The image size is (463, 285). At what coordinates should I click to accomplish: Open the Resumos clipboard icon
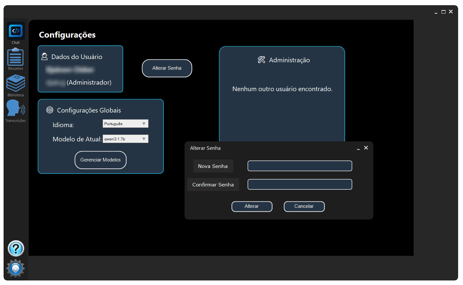tap(15, 57)
